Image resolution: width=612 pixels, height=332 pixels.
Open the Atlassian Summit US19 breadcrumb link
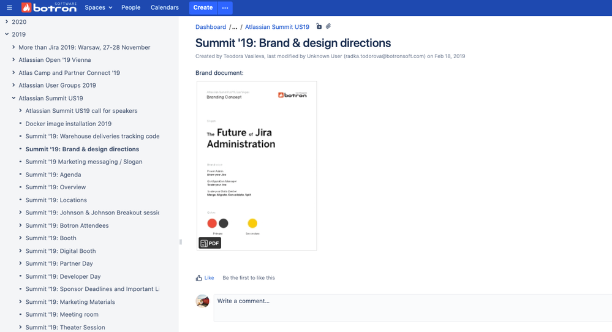(277, 27)
